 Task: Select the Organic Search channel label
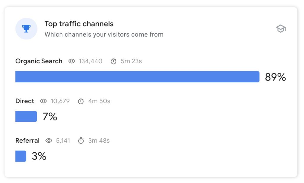[39, 61]
